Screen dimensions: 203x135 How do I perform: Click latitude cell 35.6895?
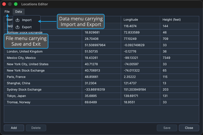[101, 96]
